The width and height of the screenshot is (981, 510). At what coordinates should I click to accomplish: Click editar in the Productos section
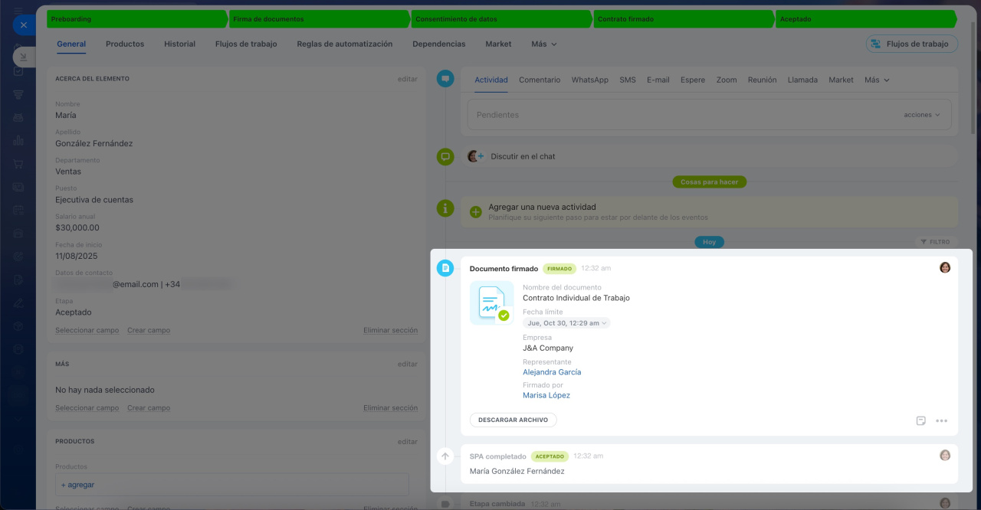[x=408, y=442]
